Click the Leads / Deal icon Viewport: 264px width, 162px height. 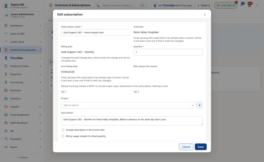[6, 42]
